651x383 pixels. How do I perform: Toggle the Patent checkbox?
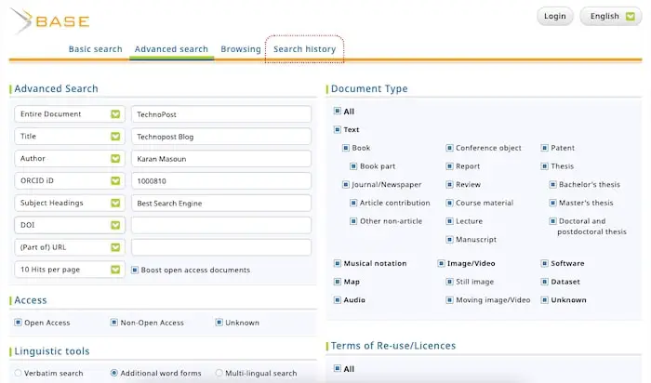point(544,148)
